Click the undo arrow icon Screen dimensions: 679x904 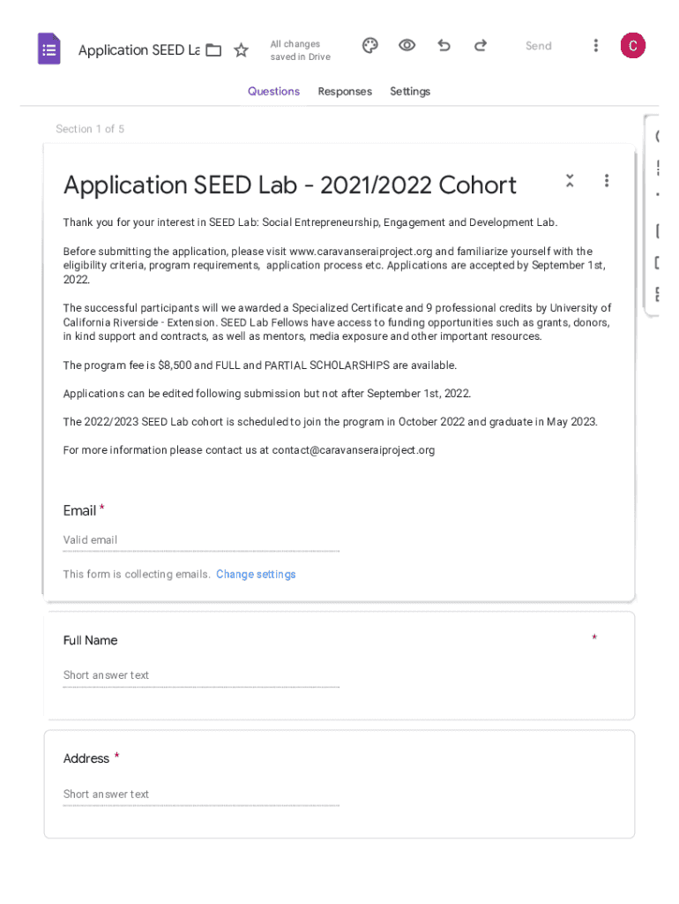click(x=444, y=46)
